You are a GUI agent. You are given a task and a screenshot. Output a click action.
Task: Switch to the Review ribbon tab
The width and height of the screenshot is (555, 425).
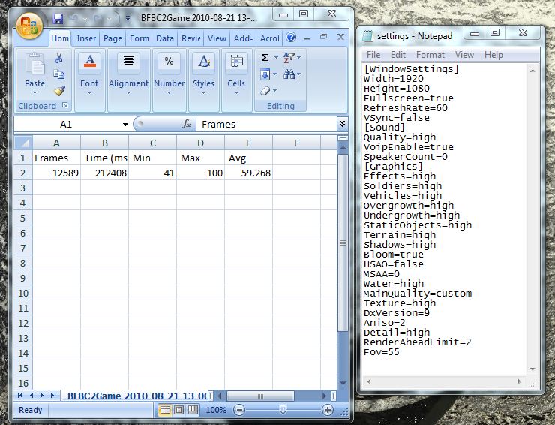pos(191,38)
